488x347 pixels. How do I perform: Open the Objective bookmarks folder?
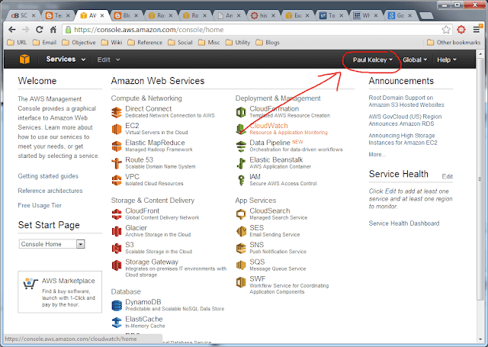pos(79,42)
